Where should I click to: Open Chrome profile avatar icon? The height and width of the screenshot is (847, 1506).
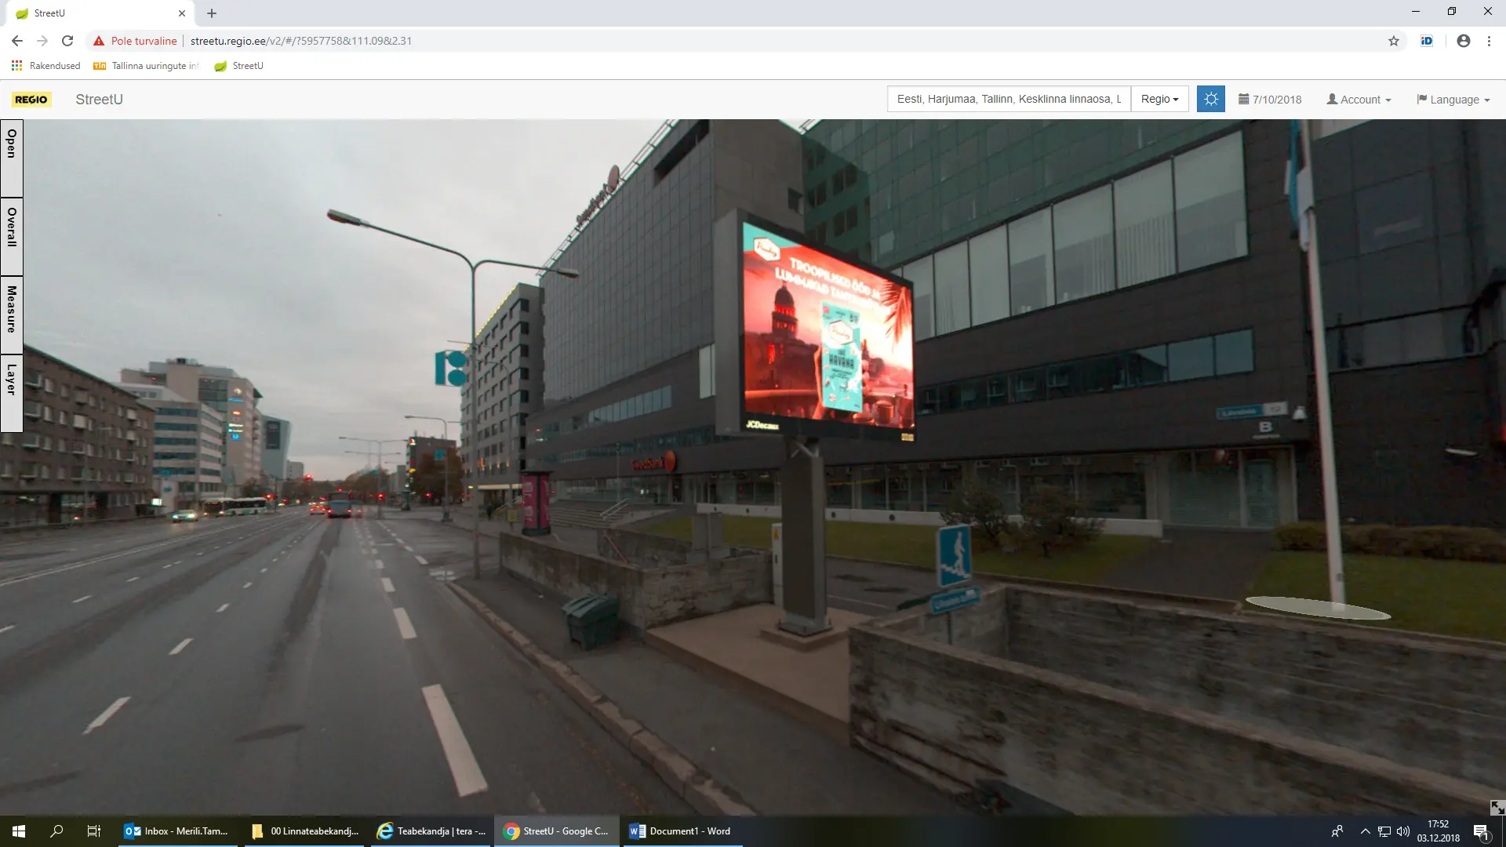1463,41
